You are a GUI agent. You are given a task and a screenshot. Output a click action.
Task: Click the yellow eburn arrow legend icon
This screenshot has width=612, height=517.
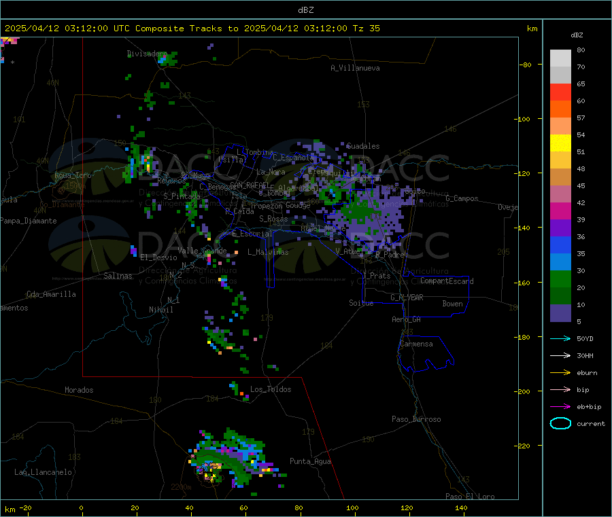pyautogui.click(x=560, y=372)
